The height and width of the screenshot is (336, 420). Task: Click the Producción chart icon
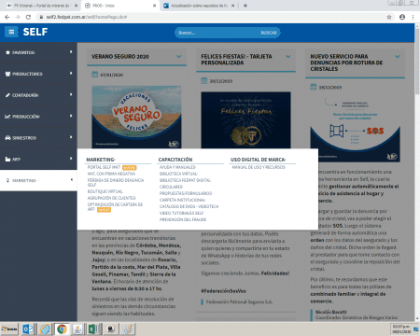7,117
